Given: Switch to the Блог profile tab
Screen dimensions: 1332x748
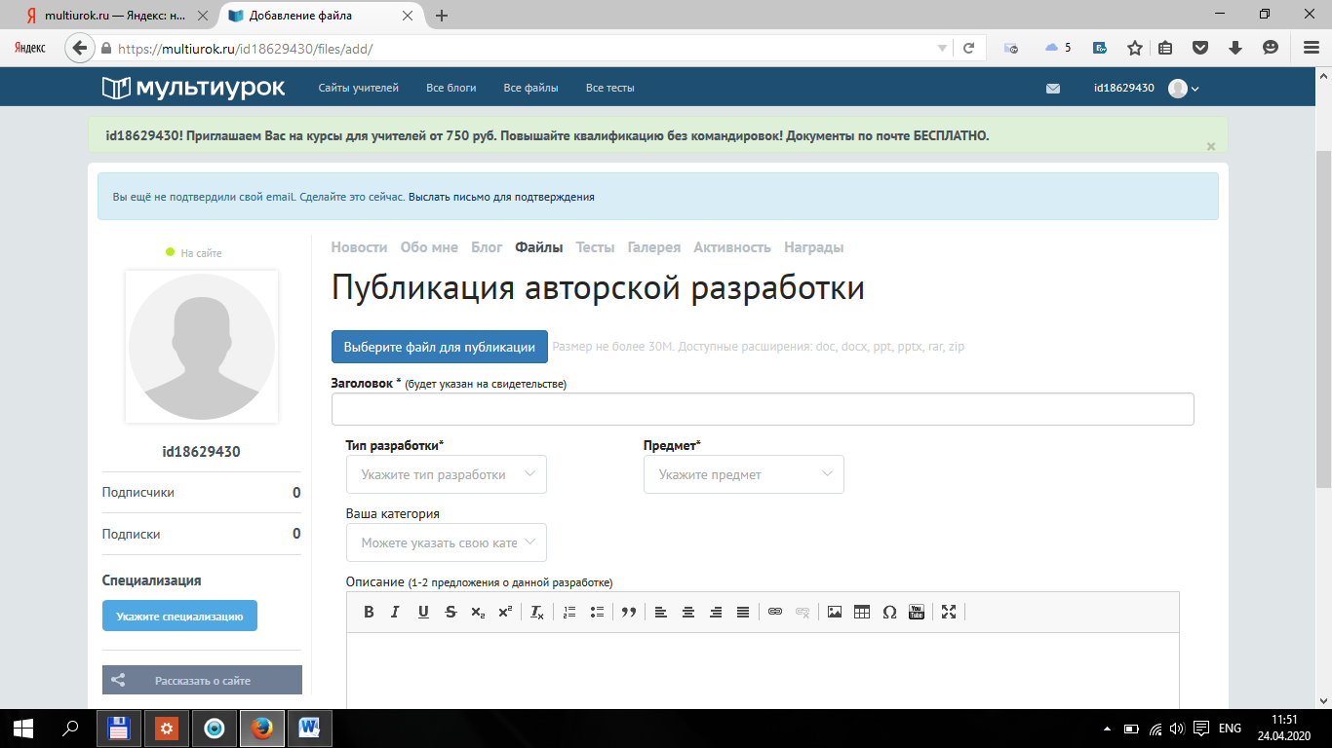Looking at the screenshot, I should click(x=487, y=247).
